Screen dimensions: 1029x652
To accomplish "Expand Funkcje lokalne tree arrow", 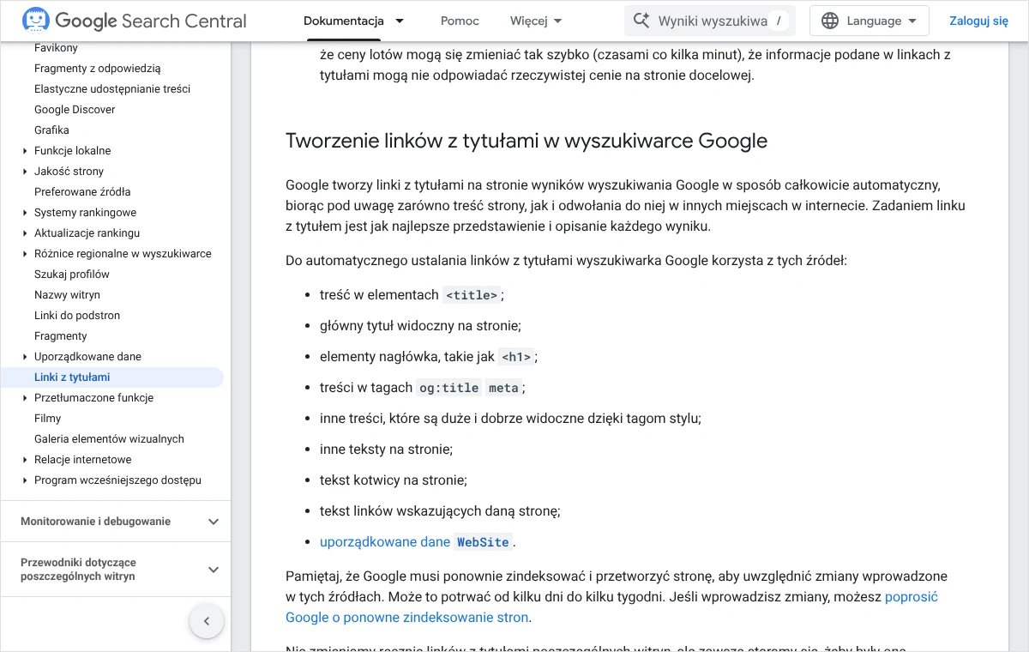I will point(25,151).
